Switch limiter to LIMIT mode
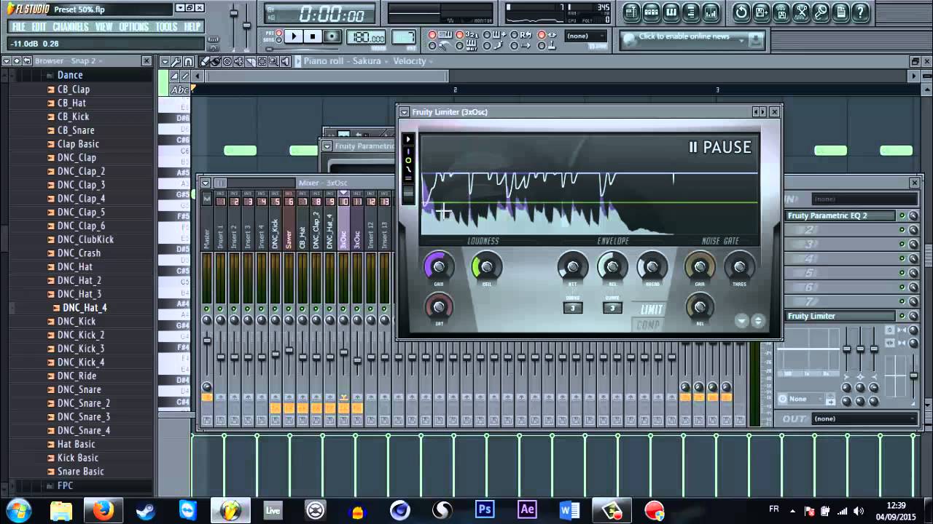This screenshot has height=524, width=933. click(x=651, y=309)
